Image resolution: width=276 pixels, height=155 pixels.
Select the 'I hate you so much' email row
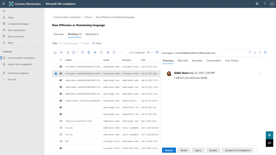[106, 121]
